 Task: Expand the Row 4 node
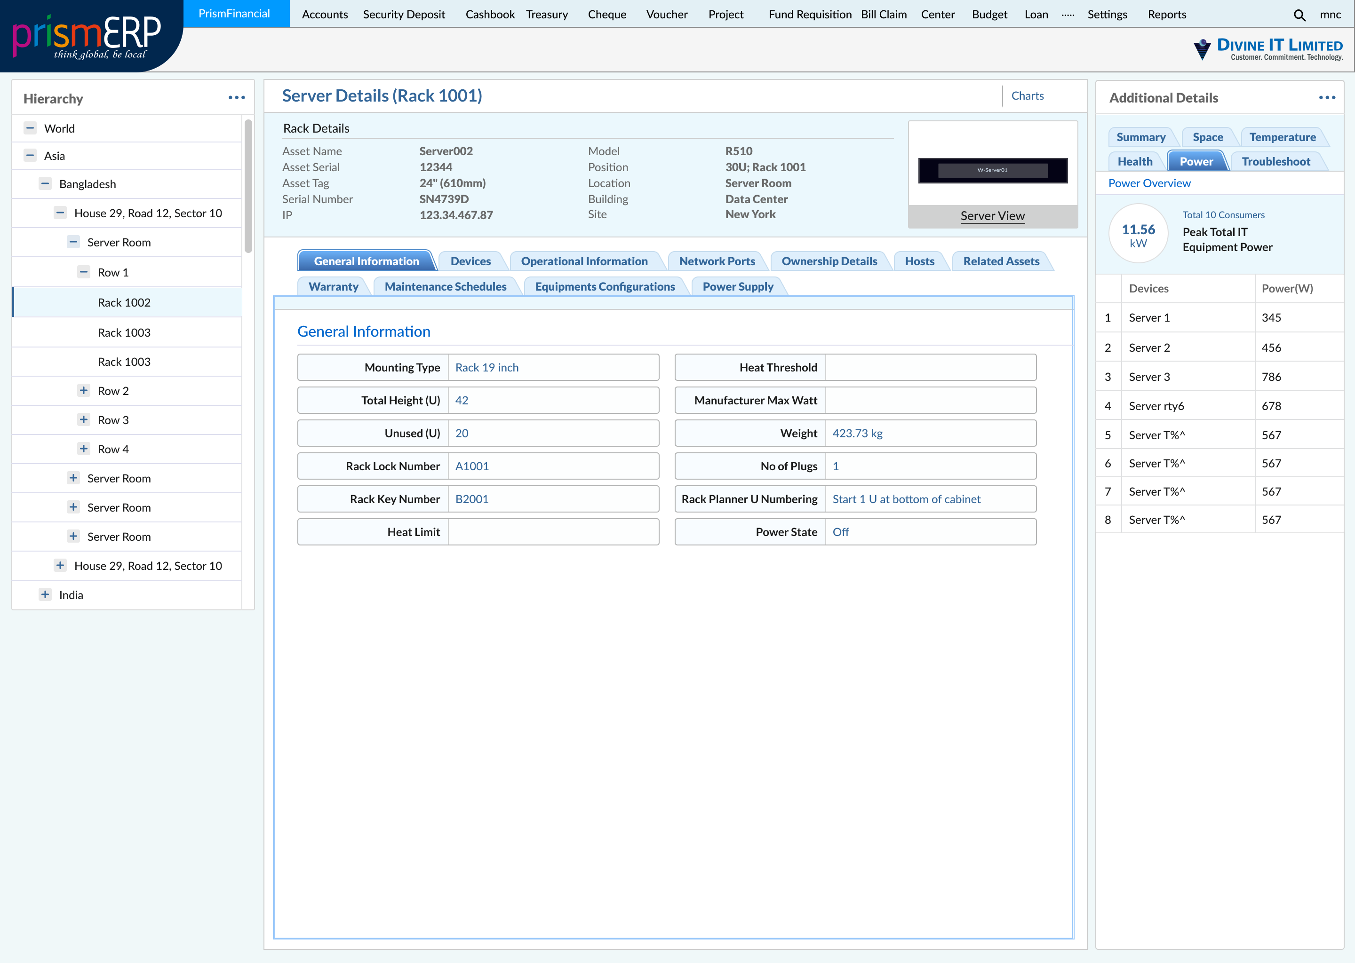tap(84, 448)
